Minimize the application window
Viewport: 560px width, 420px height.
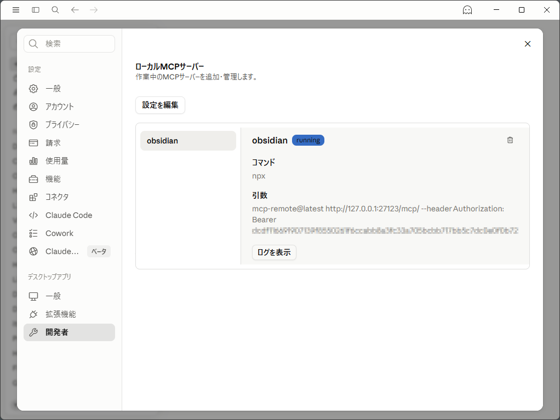(496, 10)
